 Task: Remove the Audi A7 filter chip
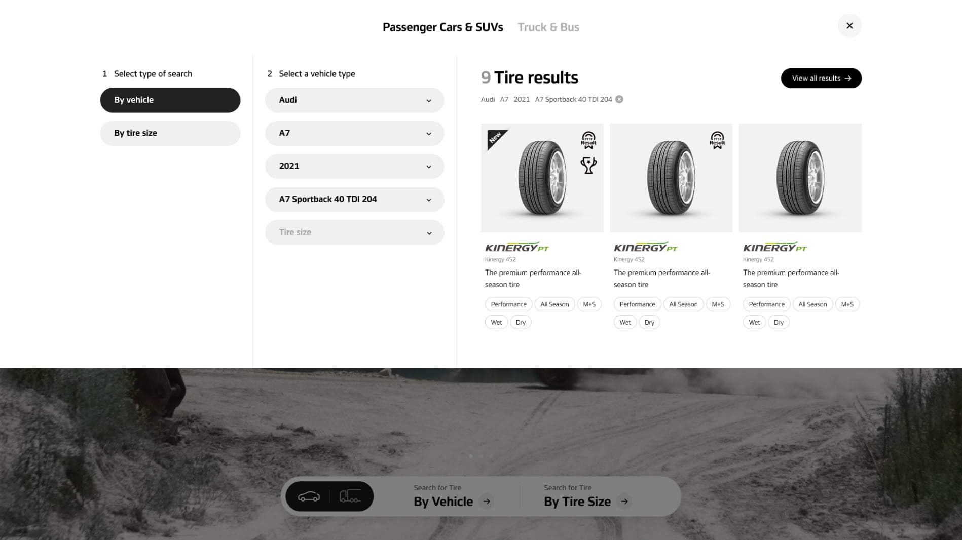point(619,99)
